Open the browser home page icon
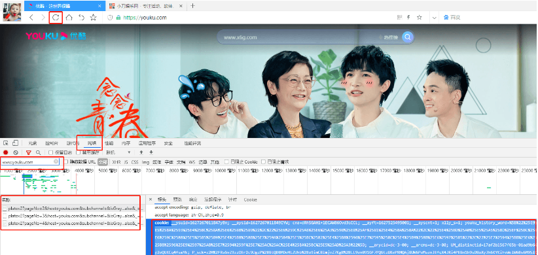 [x=69, y=18]
